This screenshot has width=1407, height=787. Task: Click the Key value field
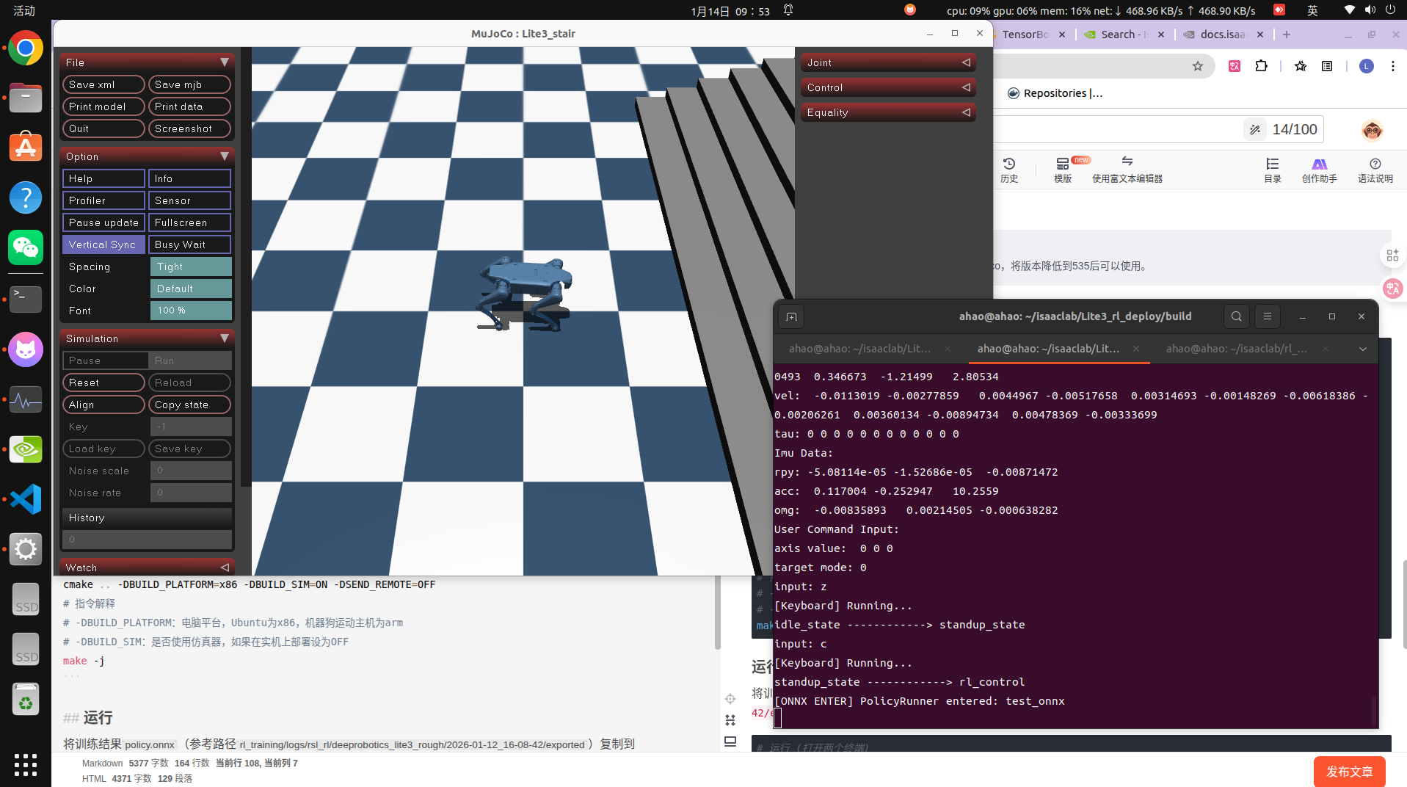pyautogui.click(x=191, y=427)
